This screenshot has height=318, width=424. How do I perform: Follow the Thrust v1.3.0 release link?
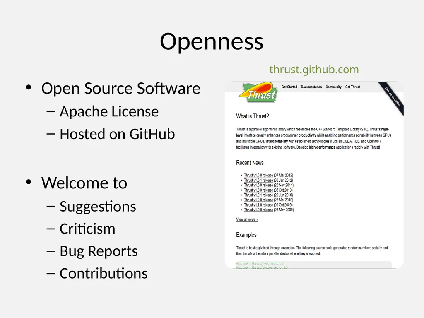click(x=258, y=190)
